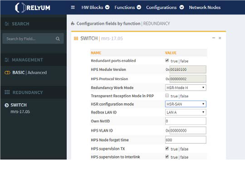The image size is (245, 176).
Task: Open the Configurations menu
Action: pyautogui.click(x=165, y=7)
